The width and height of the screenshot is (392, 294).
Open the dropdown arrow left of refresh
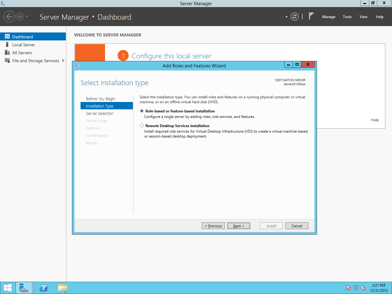[x=286, y=17]
